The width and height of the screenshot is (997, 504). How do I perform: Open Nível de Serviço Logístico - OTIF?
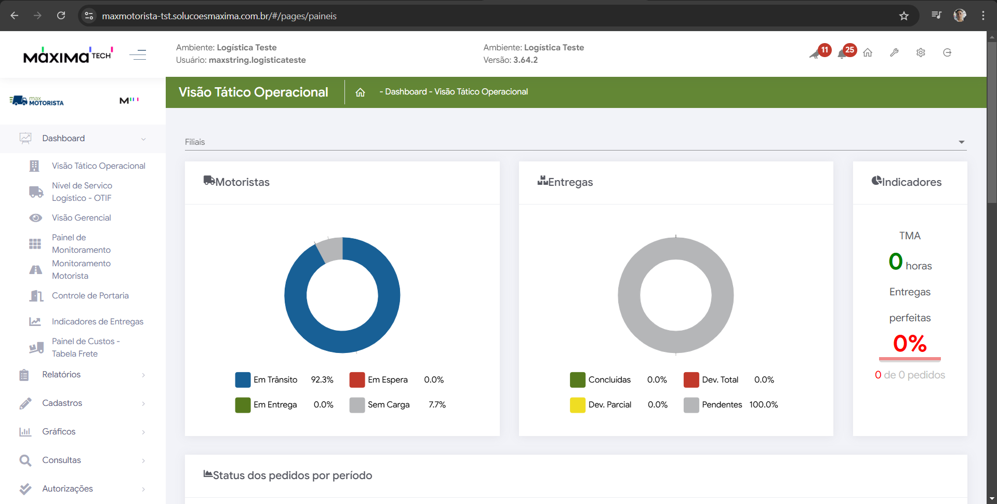(82, 192)
